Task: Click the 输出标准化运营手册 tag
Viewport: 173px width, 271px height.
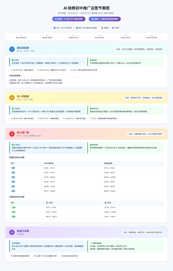Action: pos(70,256)
